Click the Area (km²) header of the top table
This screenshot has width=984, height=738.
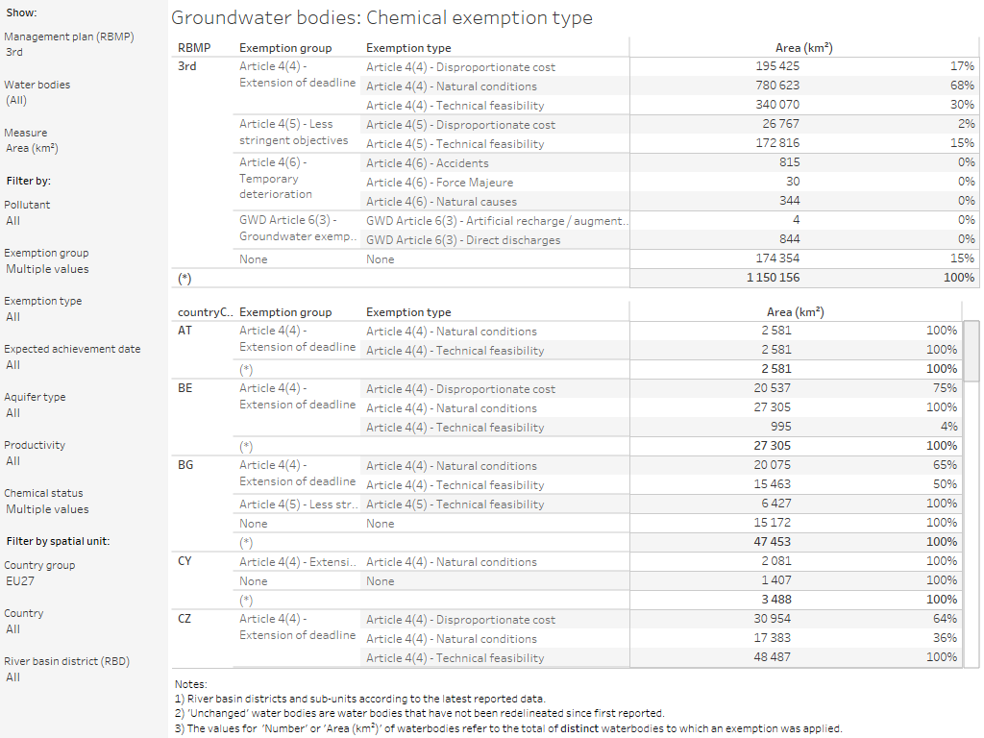pyautogui.click(x=803, y=48)
